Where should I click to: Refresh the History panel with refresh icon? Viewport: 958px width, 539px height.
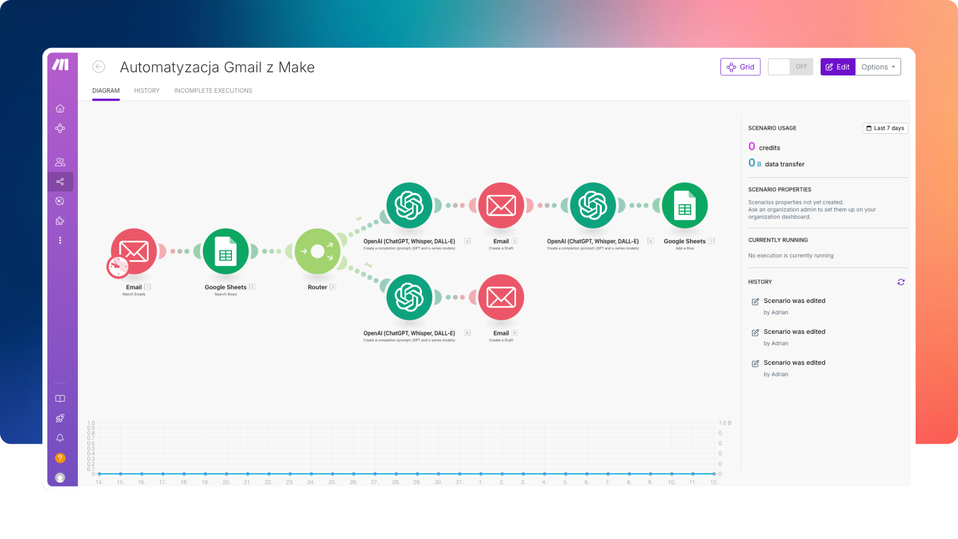(901, 282)
